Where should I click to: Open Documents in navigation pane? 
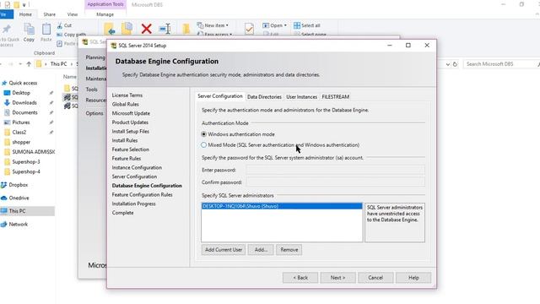(x=24, y=112)
